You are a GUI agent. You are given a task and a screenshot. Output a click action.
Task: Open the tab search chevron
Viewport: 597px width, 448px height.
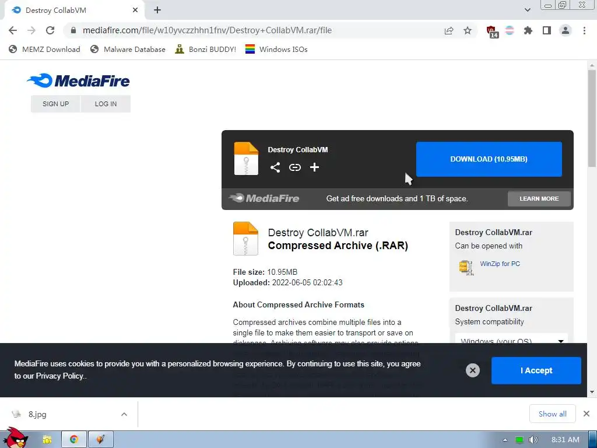(x=527, y=10)
